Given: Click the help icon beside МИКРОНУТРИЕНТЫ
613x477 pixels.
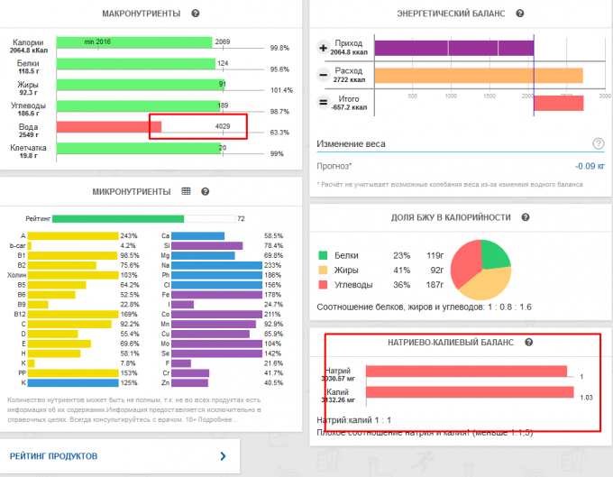Looking at the screenshot, I should coord(206,191).
